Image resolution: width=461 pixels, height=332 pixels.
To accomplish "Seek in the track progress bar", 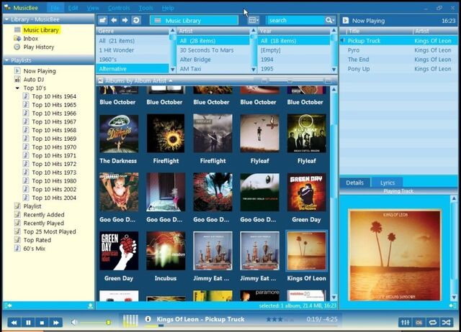I will 241,326.
